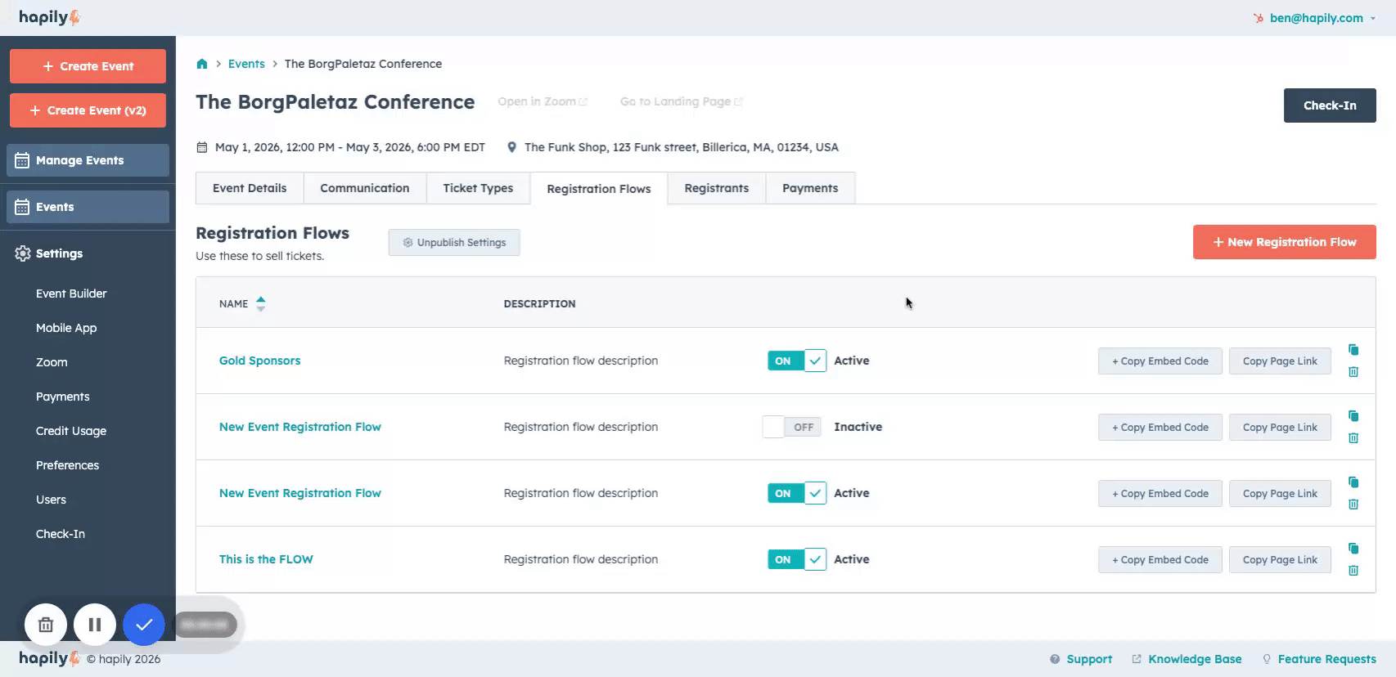Turn off the This is the FLOW toggle
The width and height of the screenshot is (1396, 677).
pos(797,559)
